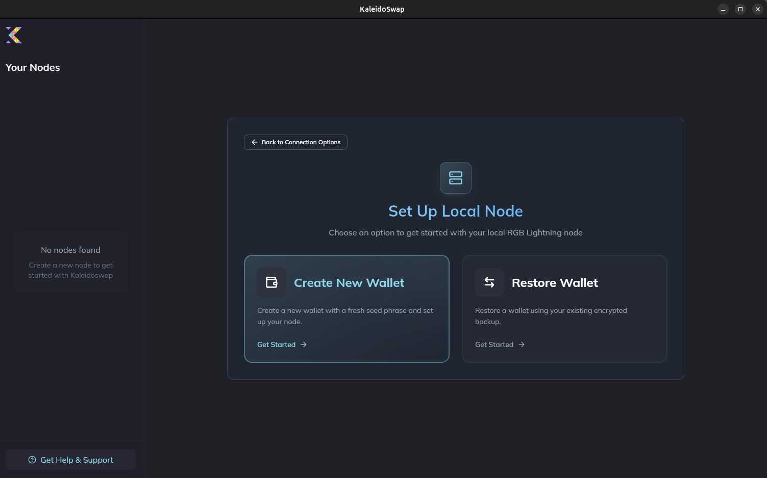Click the server node icon above the heading
767x478 pixels.
pyautogui.click(x=456, y=178)
